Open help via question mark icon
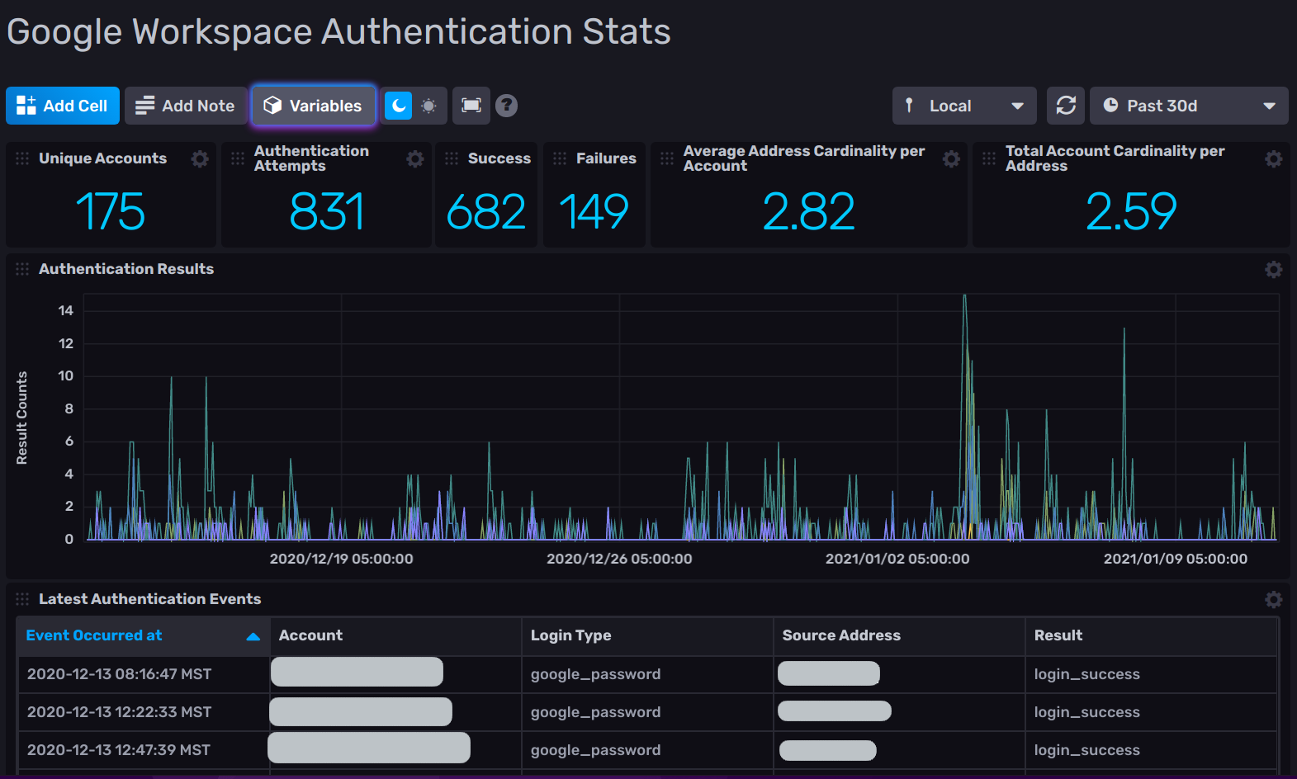This screenshot has width=1297, height=779. click(507, 106)
